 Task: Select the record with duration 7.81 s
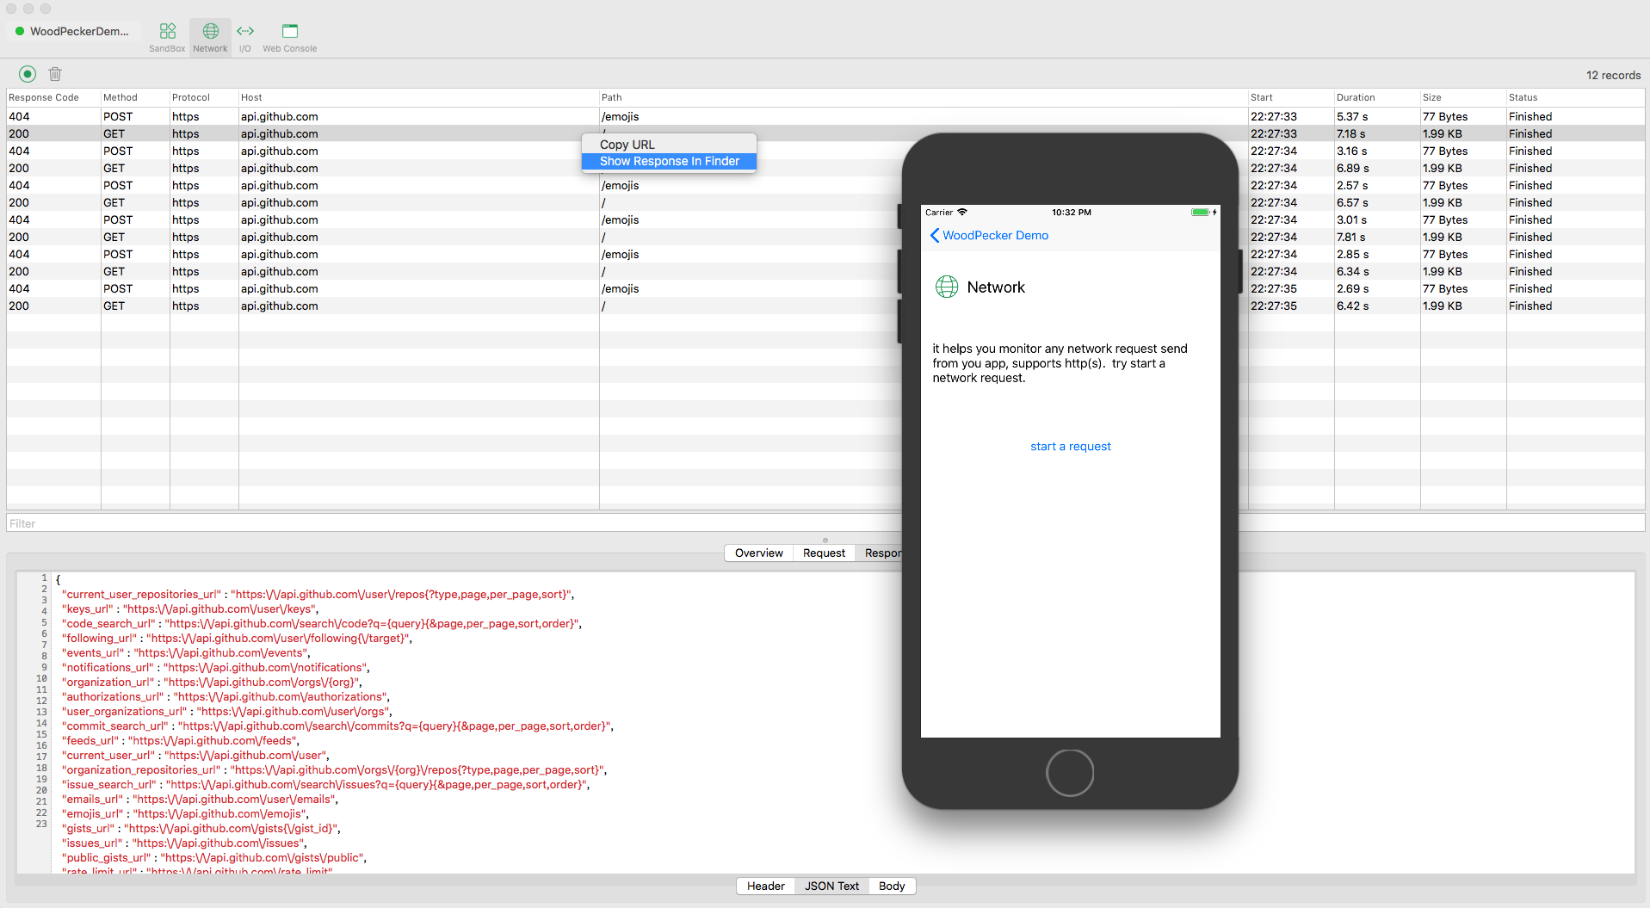tap(825, 237)
